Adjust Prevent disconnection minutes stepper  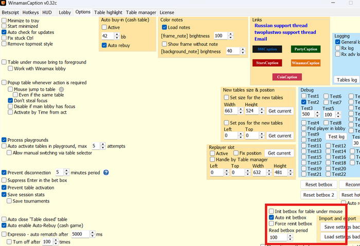[x=66, y=173]
